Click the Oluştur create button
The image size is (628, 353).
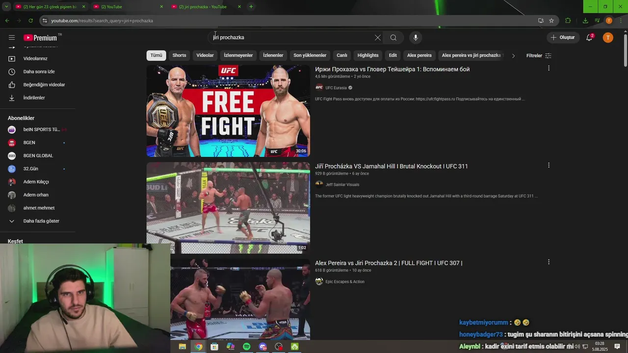pyautogui.click(x=563, y=38)
